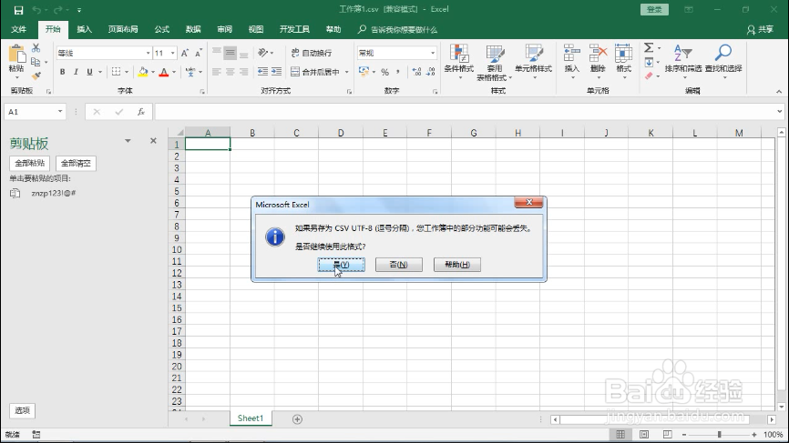Increase font size with large A icon
Screen dimensions: 789x443
185,54
